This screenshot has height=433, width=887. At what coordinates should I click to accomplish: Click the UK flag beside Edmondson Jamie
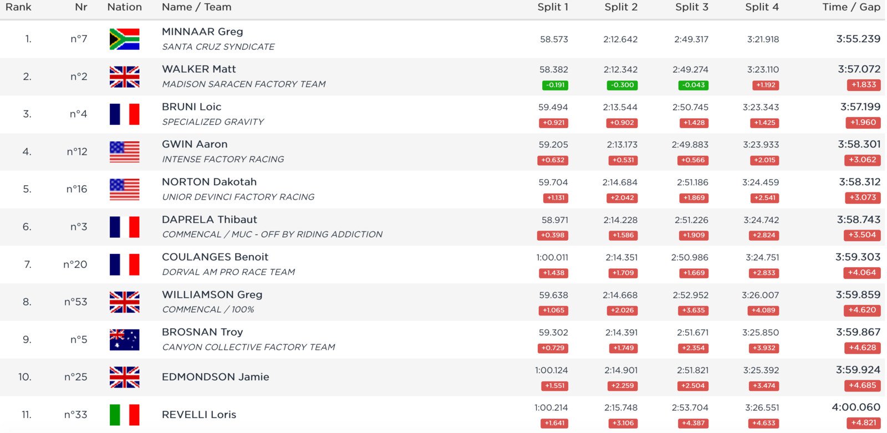click(124, 377)
